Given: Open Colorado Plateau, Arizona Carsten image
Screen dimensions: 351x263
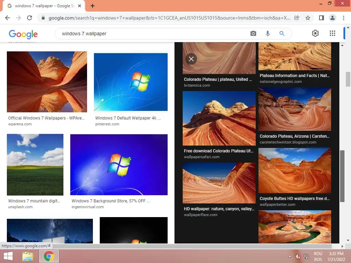Looking at the screenshot, I should (294, 109).
